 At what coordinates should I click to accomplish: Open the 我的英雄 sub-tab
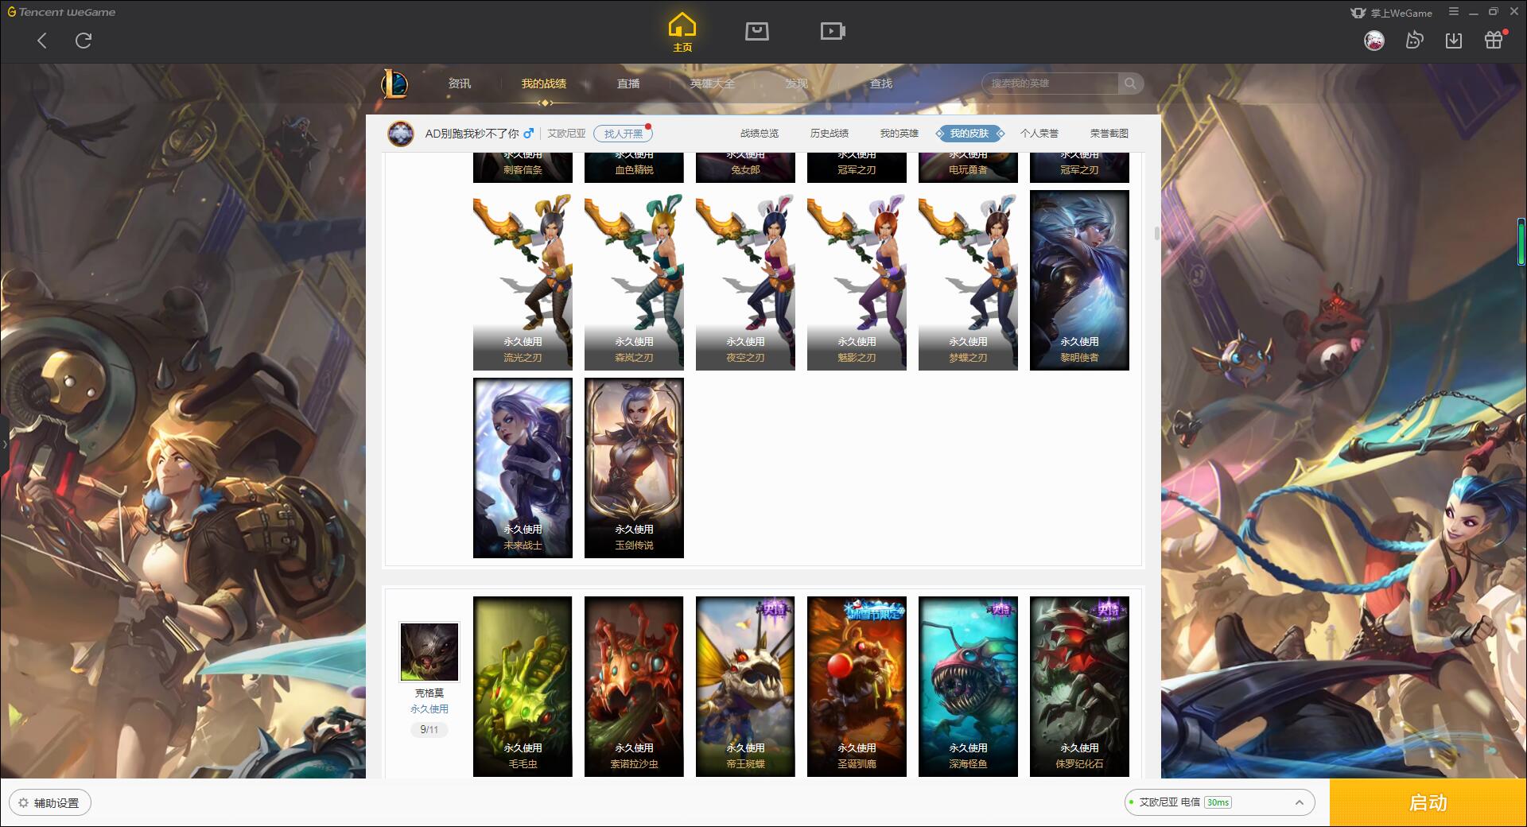pos(899,134)
